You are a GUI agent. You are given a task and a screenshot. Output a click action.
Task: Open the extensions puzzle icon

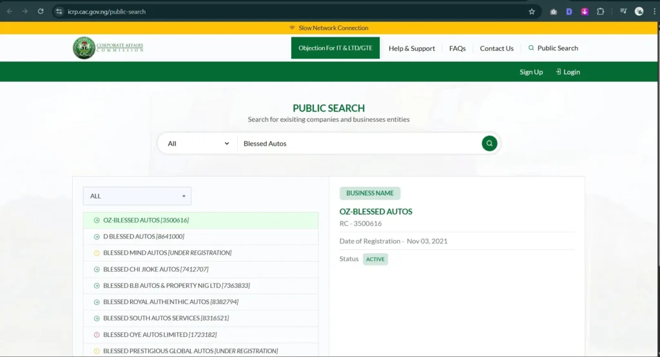(x=601, y=12)
